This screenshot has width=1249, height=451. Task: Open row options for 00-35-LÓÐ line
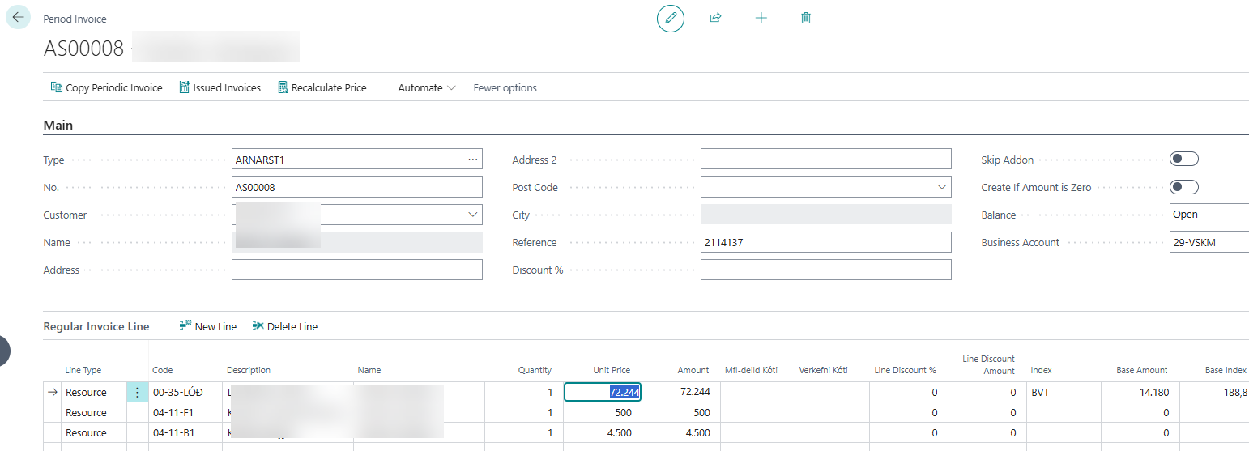[x=137, y=392]
